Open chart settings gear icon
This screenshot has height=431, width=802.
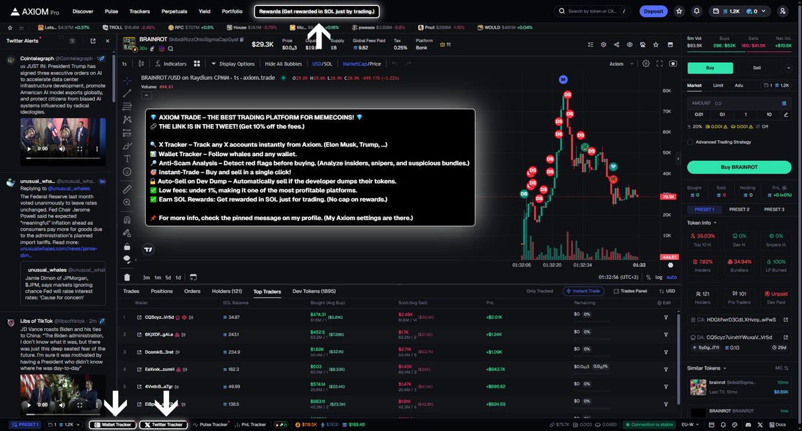point(646,64)
